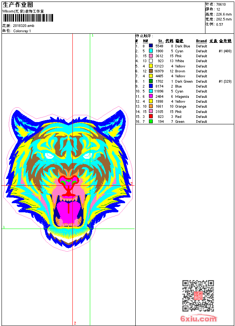Click the St. stitch count column header
Viewport: 235px width, 326px height.
(161, 41)
